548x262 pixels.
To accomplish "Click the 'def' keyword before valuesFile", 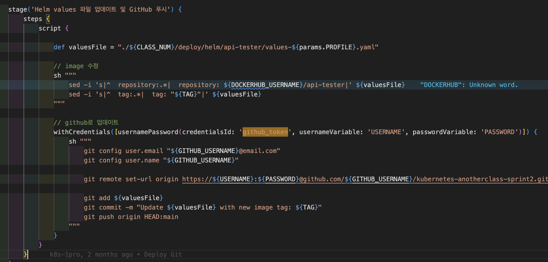I will [x=59, y=47].
